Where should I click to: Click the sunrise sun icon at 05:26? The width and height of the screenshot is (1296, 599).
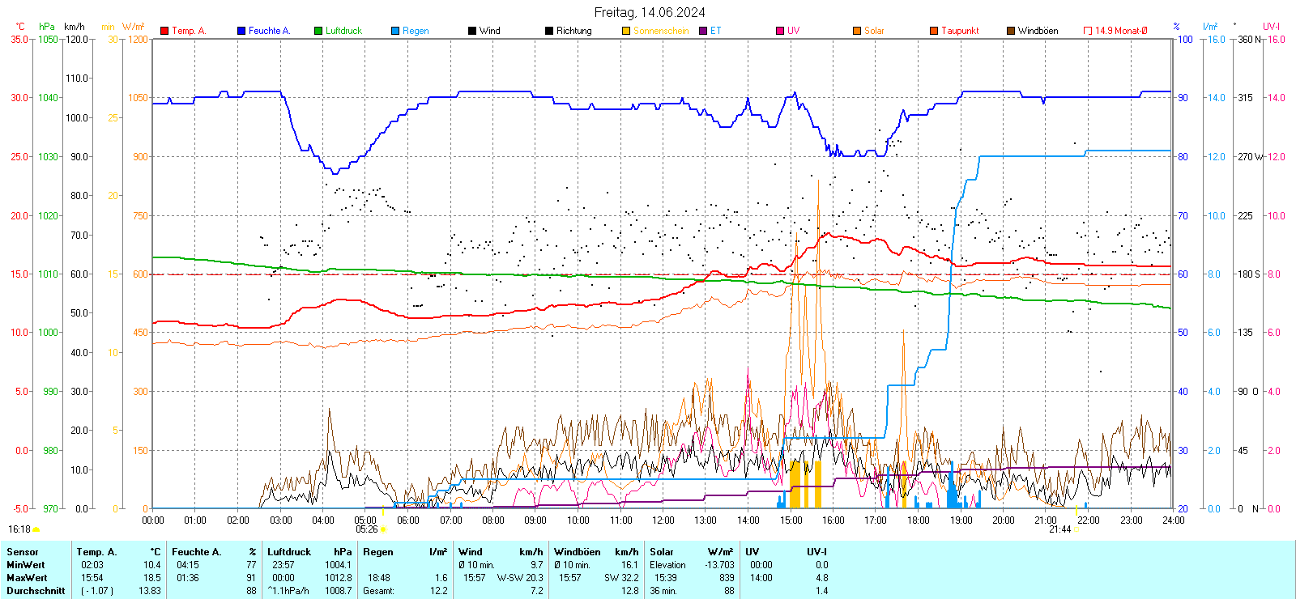(x=383, y=529)
